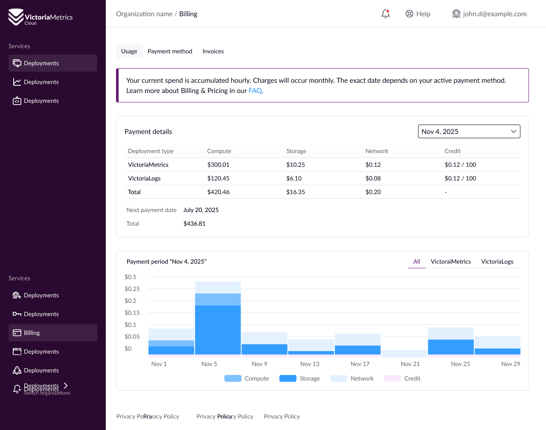Expand the Switch organizations chevron
The width and height of the screenshot is (546, 430).
point(66,386)
